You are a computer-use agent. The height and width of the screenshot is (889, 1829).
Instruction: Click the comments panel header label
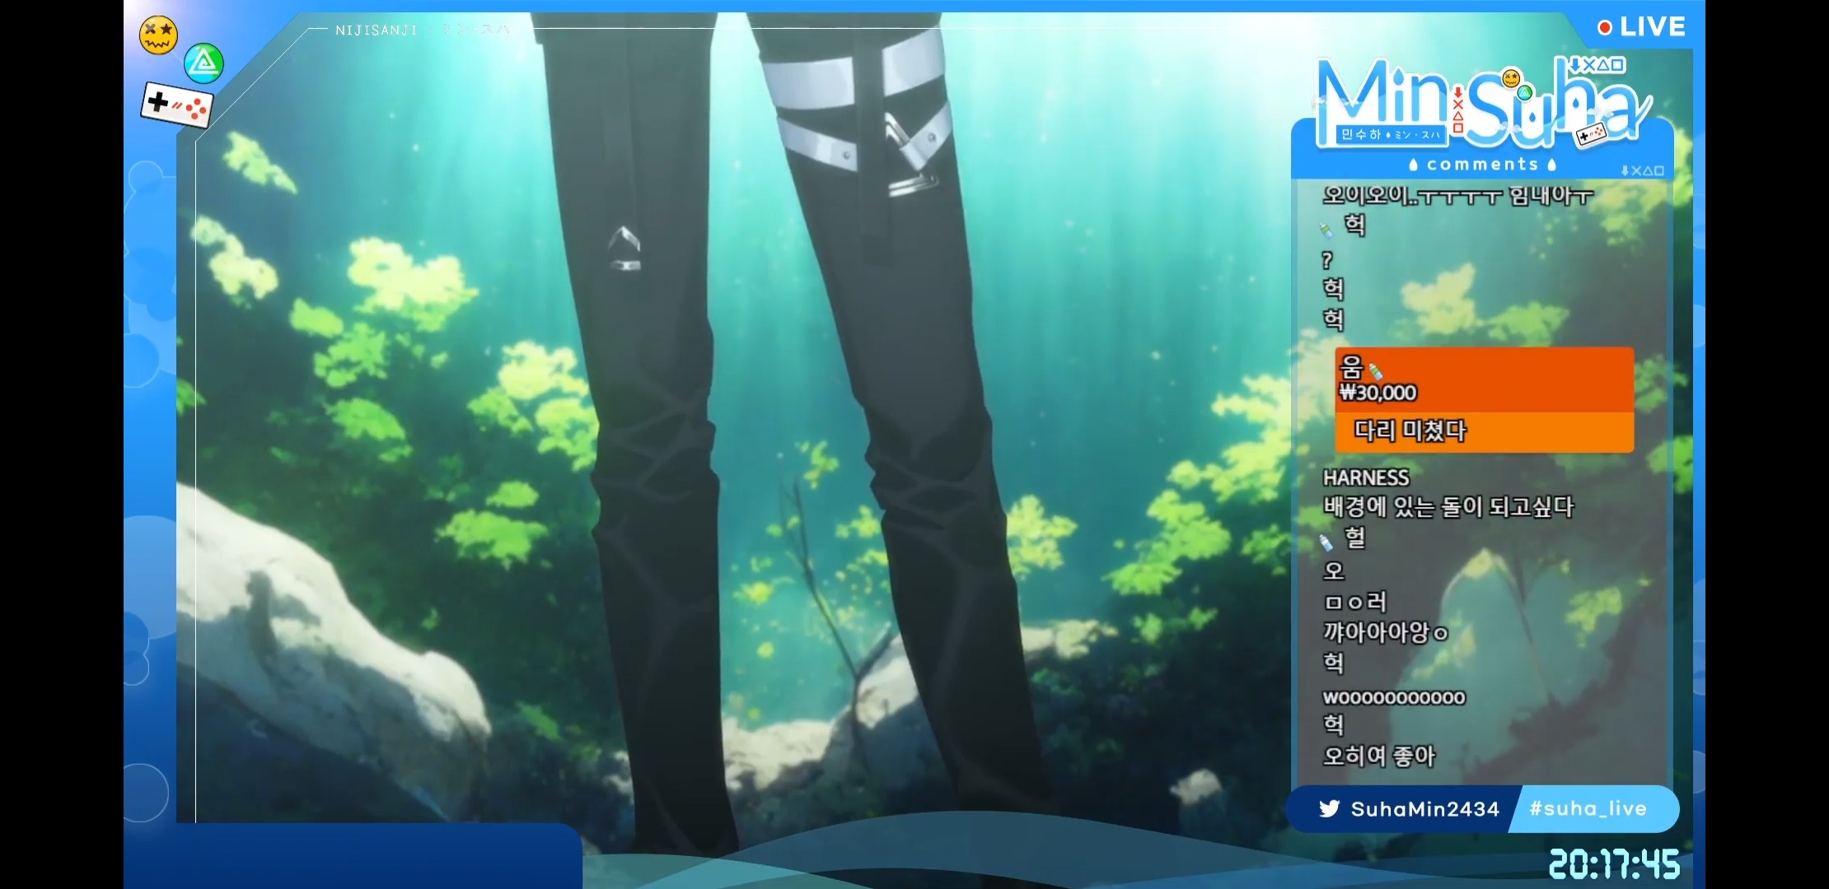pyautogui.click(x=1483, y=165)
